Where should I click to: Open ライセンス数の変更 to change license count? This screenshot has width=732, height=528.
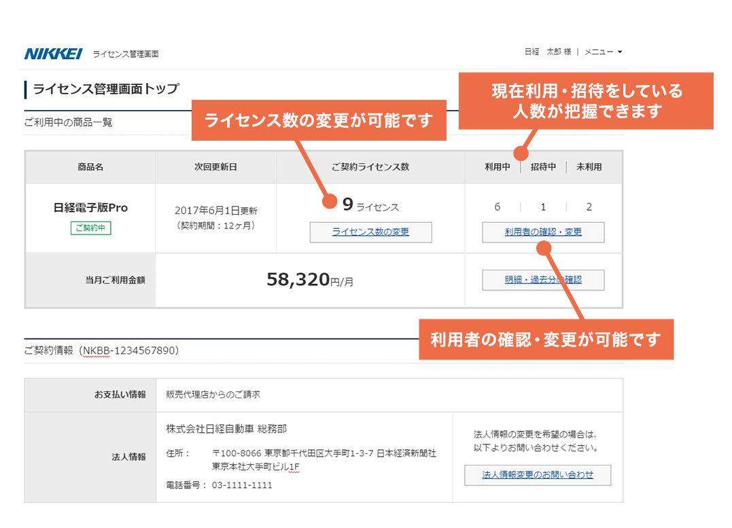click(x=370, y=232)
